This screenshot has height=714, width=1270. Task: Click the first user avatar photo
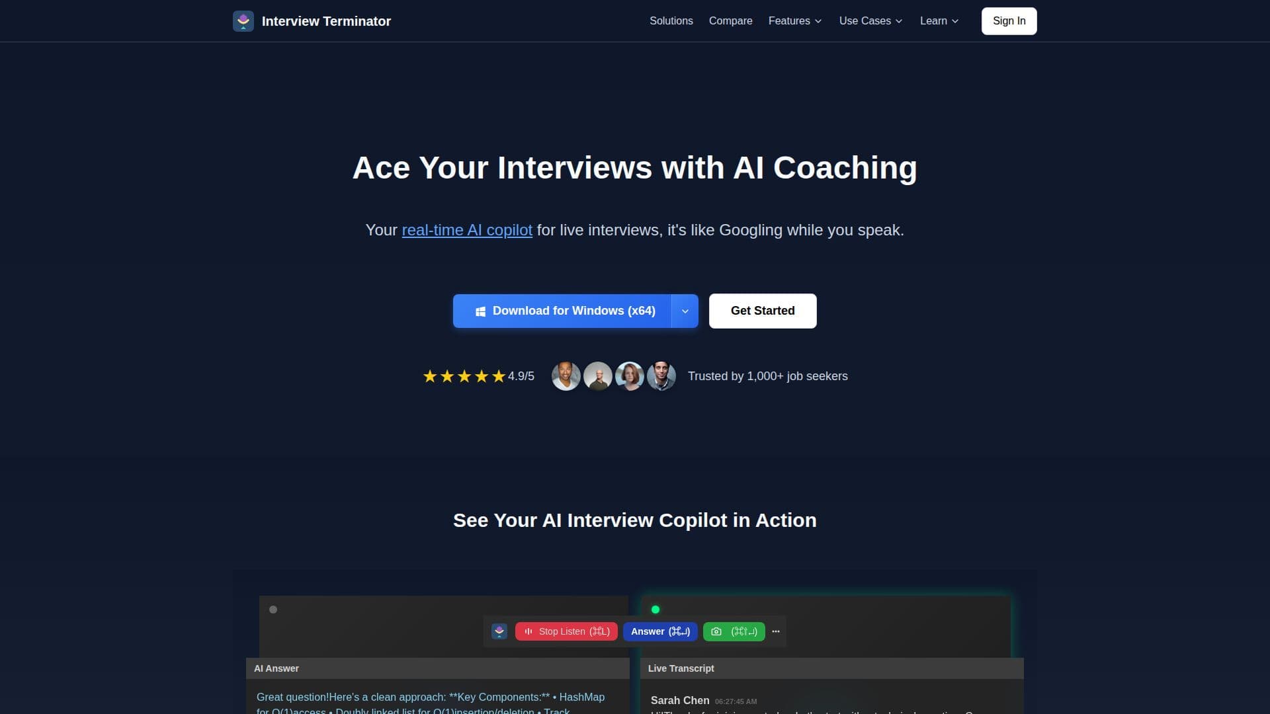(566, 376)
